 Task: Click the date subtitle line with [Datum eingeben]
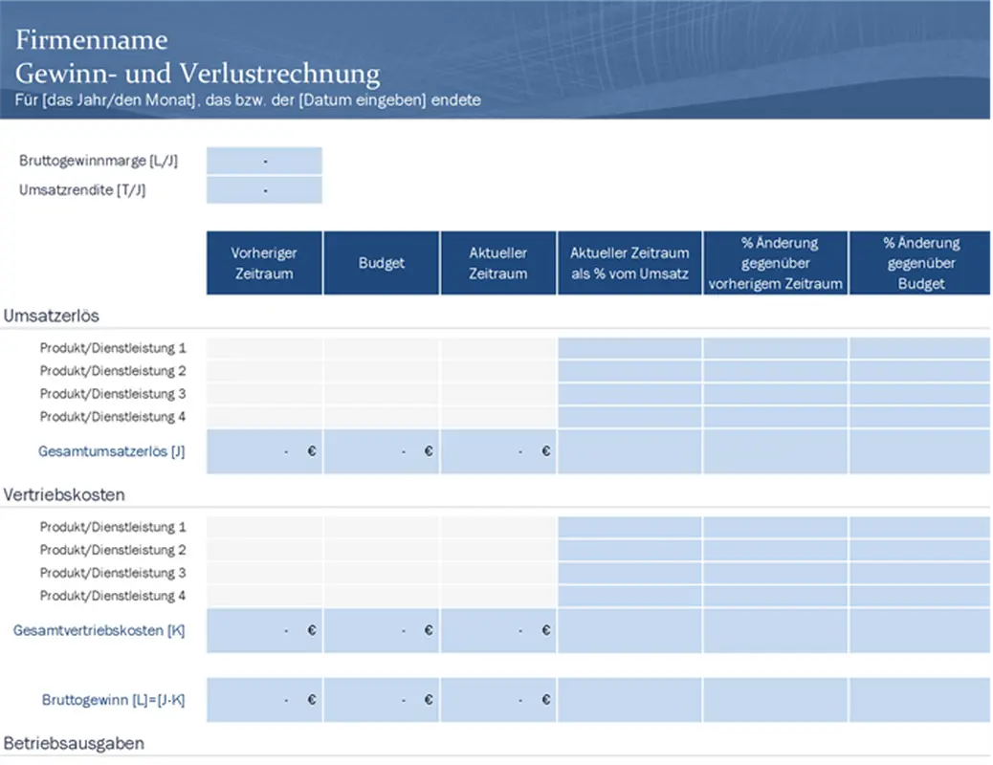click(x=248, y=99)
